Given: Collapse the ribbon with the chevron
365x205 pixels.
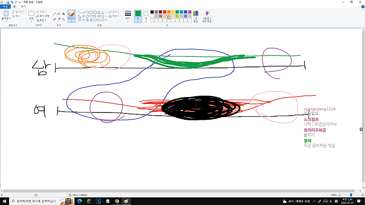Looking at the screenshot, I should pos(359,7).
